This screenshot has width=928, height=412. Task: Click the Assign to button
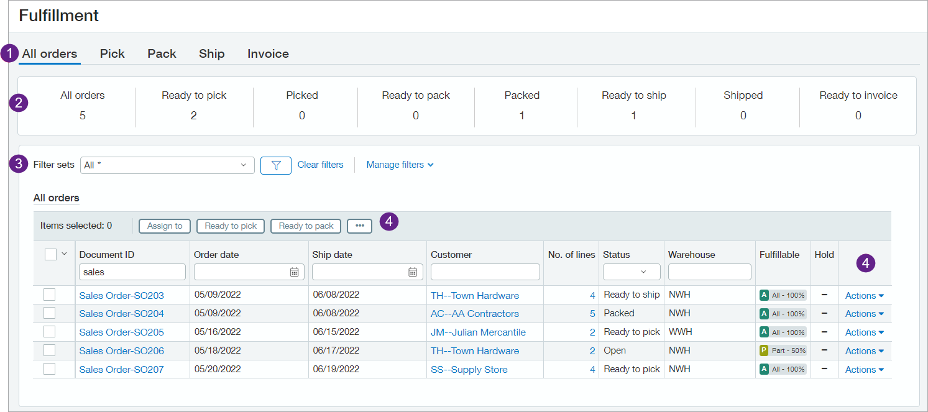click(x=164, y=226)
